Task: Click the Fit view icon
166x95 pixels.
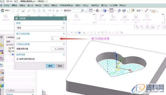Action: coord(91,10)
